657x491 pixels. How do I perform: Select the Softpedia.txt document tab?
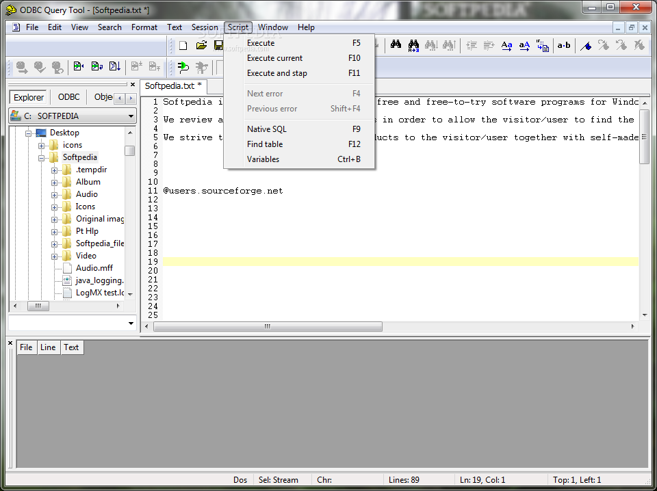click(173, 86)
